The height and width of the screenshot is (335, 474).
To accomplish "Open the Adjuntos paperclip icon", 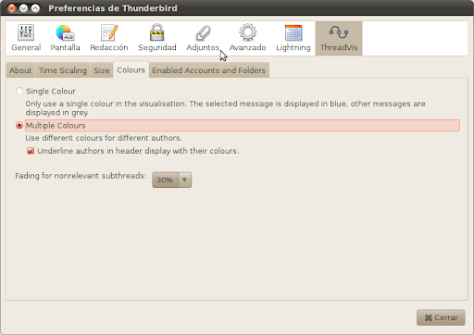I will pyautogui.click(x=203, y=38).
